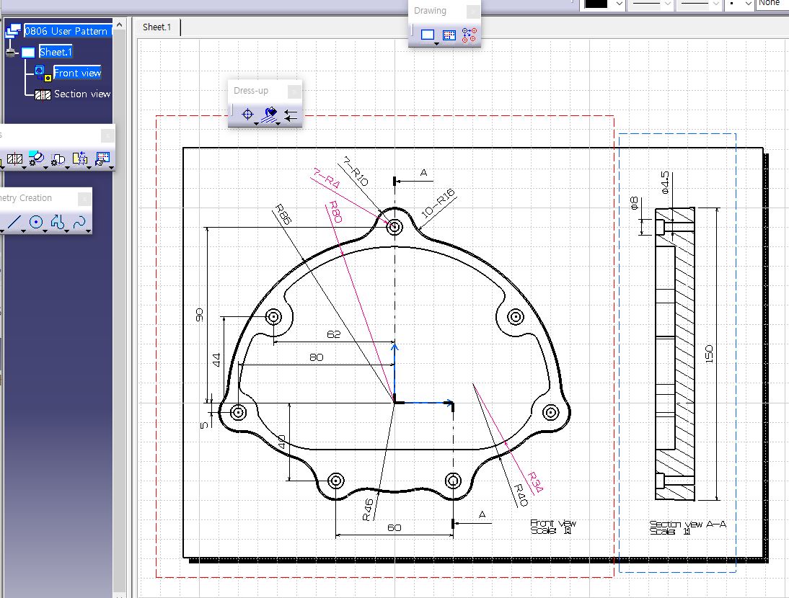Select the Arrow tool in Dress-up toolbar
Screen dimensions: 789x598
[291, 115]
